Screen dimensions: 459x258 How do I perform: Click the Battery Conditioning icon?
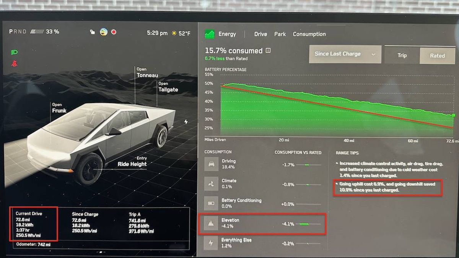[211, 203]
